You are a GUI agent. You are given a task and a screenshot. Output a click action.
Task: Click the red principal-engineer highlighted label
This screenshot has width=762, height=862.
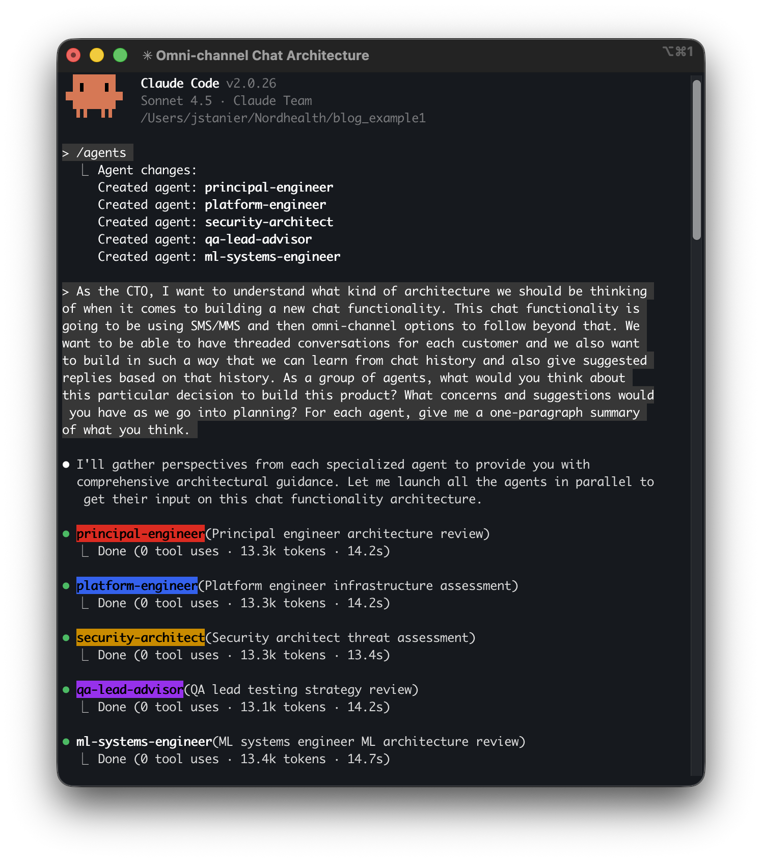click(141, 534)
